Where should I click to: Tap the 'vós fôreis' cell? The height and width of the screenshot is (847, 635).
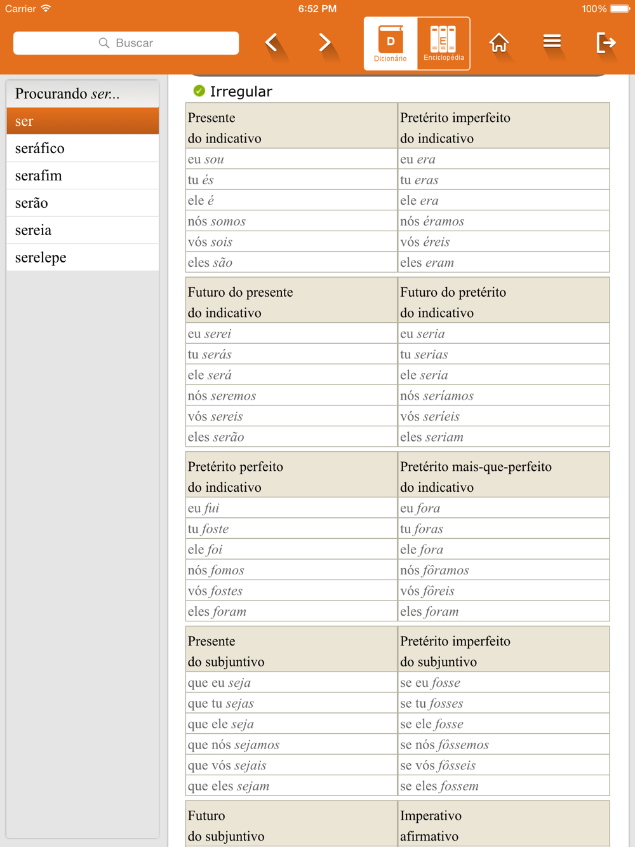504,590
